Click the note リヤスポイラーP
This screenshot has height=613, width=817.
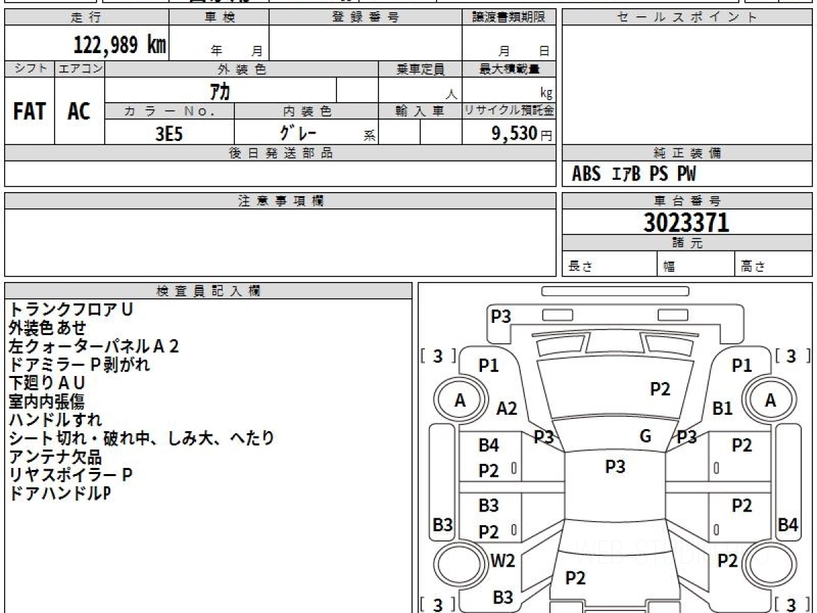(70, 475)
